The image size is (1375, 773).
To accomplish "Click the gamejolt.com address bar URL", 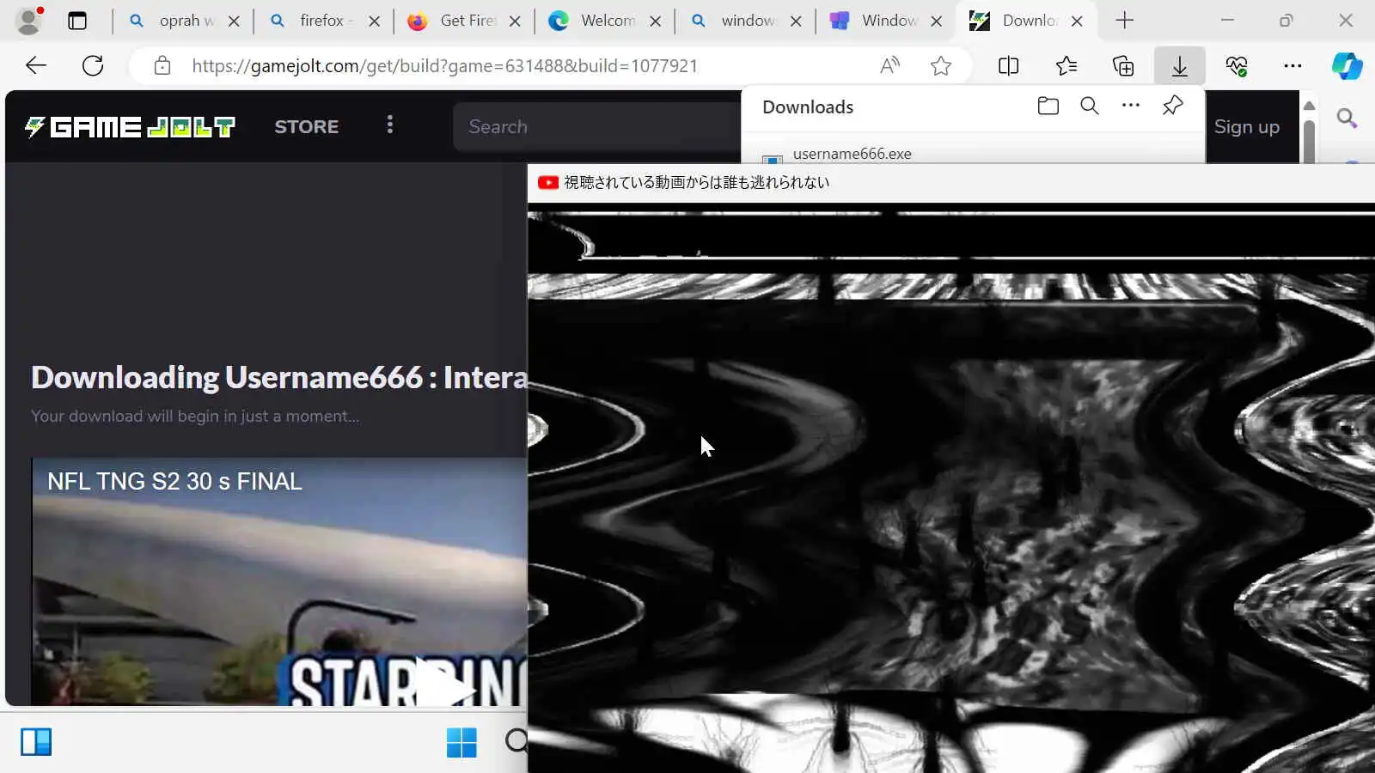I will [444, 65].
